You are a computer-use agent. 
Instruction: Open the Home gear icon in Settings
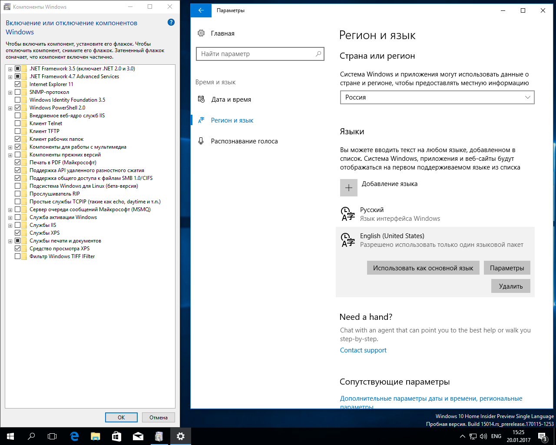(x=201, y=33)
